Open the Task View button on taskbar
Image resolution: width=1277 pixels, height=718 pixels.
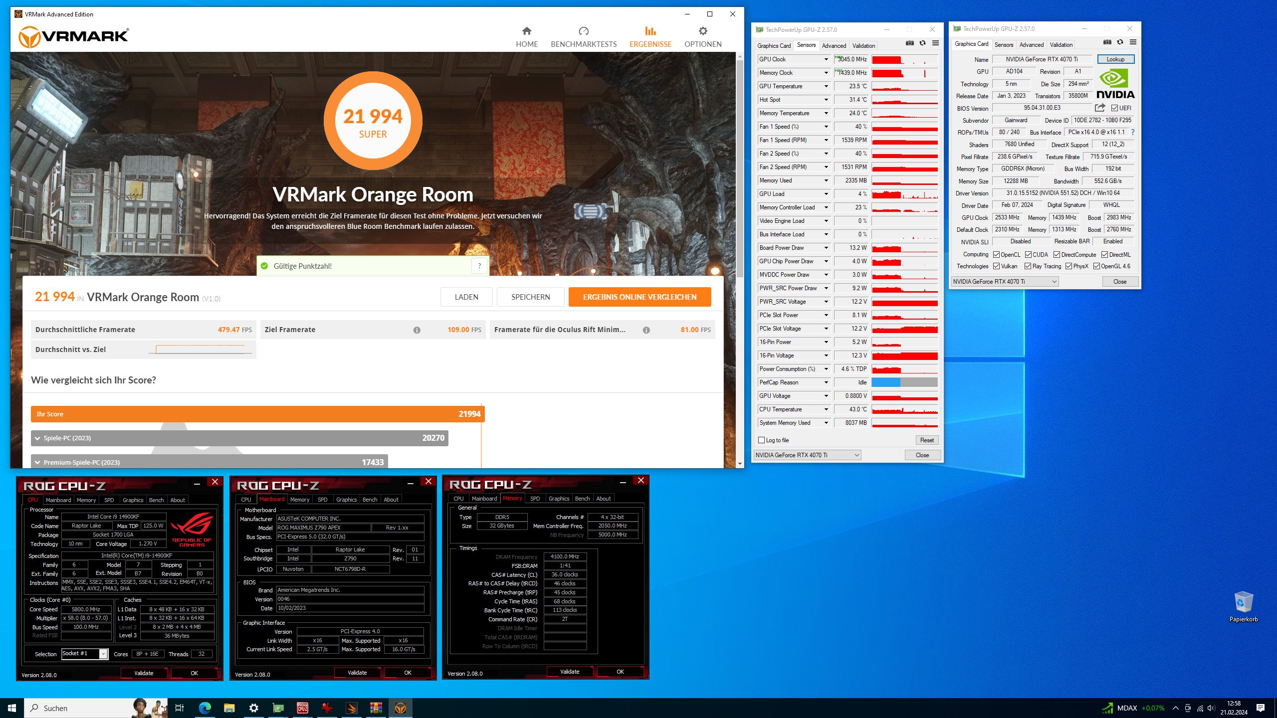point(180,708)
